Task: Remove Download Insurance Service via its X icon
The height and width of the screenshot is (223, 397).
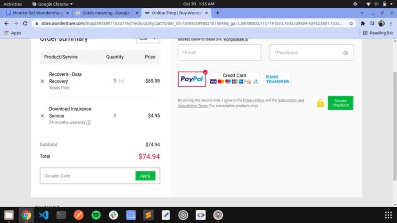Action: point(43,115)
